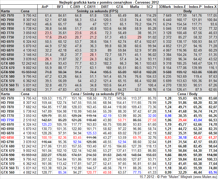Click red AvP price ratio 100,19
This screenshot has height=179, width=218.
tap(47, 138)
